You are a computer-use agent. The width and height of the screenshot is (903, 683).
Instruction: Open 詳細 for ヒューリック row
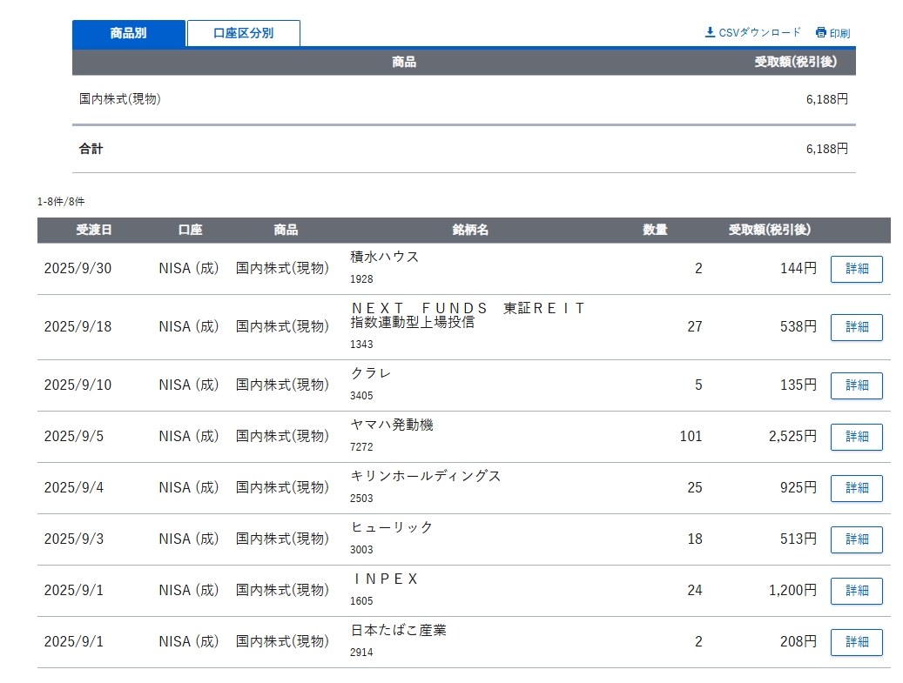tap(856, 539)
